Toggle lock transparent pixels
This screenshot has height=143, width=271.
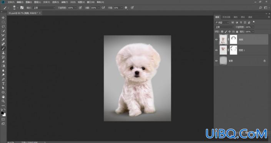click(222, 32)
